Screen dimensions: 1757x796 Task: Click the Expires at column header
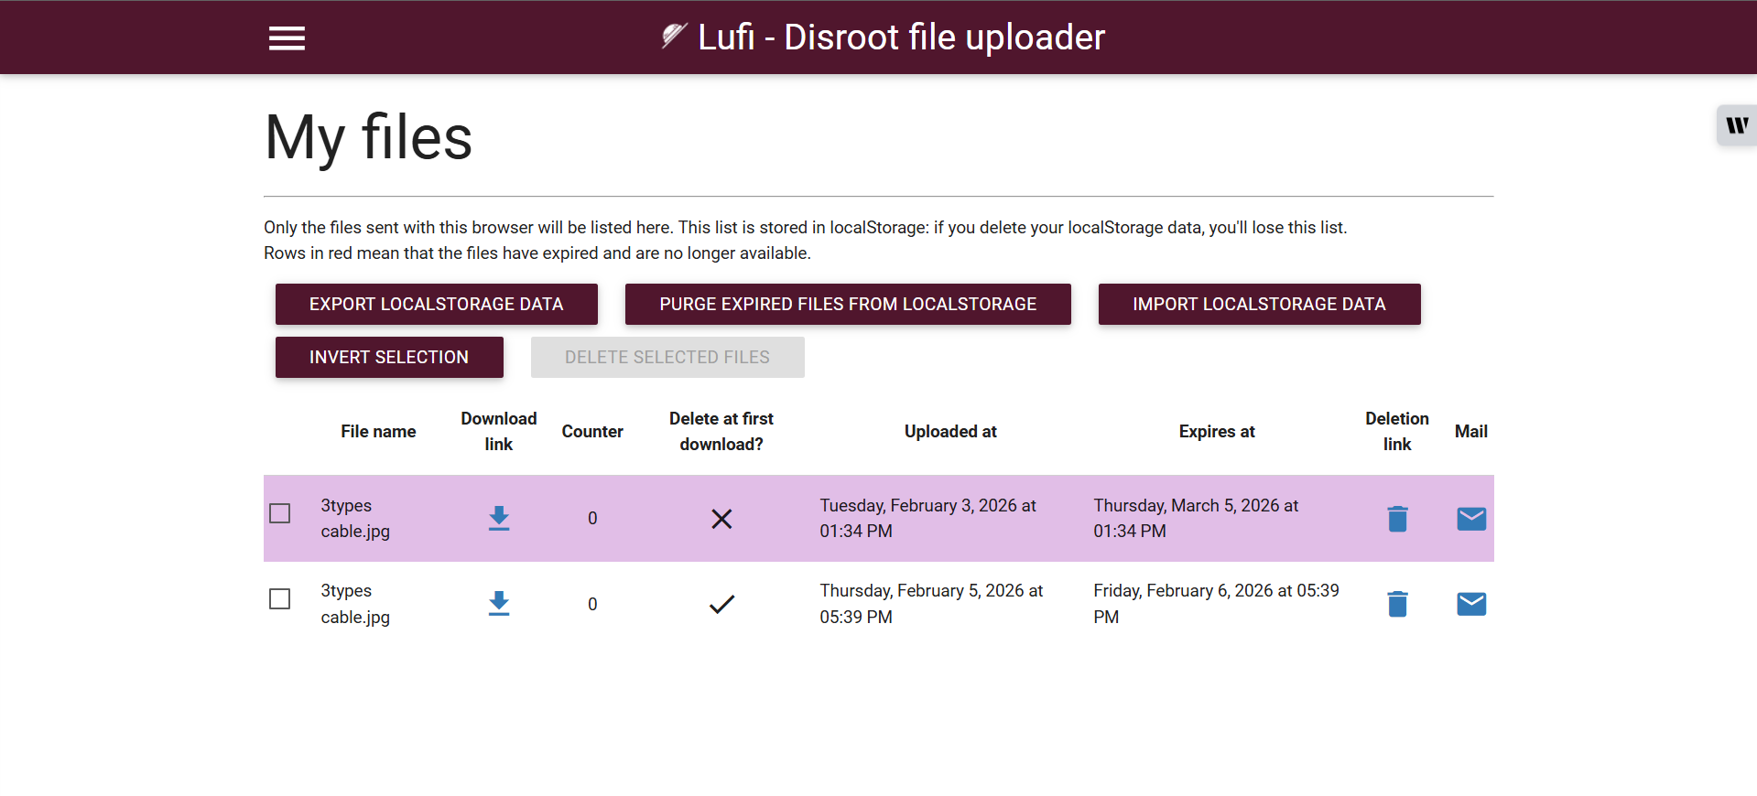tap(1216, 431)
